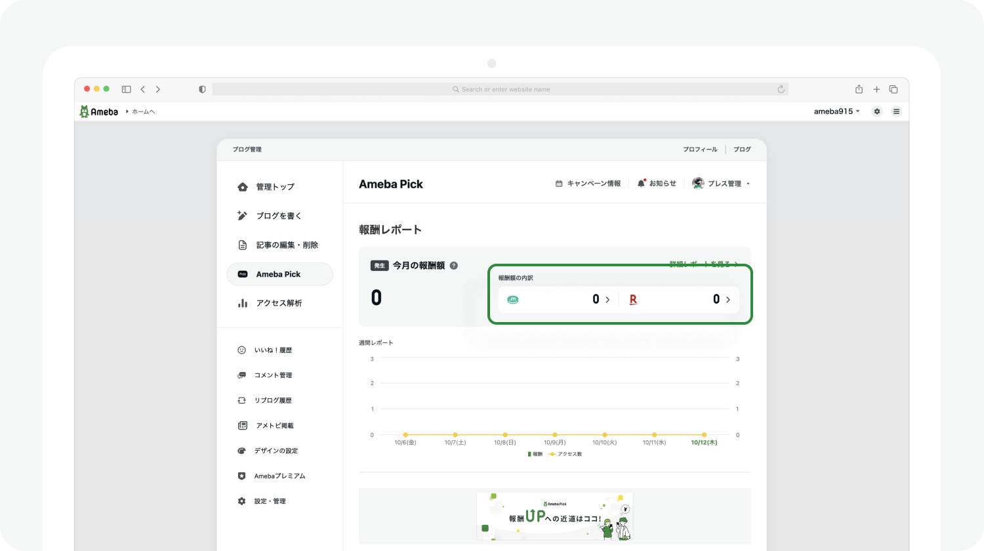Show Safari tab overview icon

pyautogui.click(x=893, y=89)
